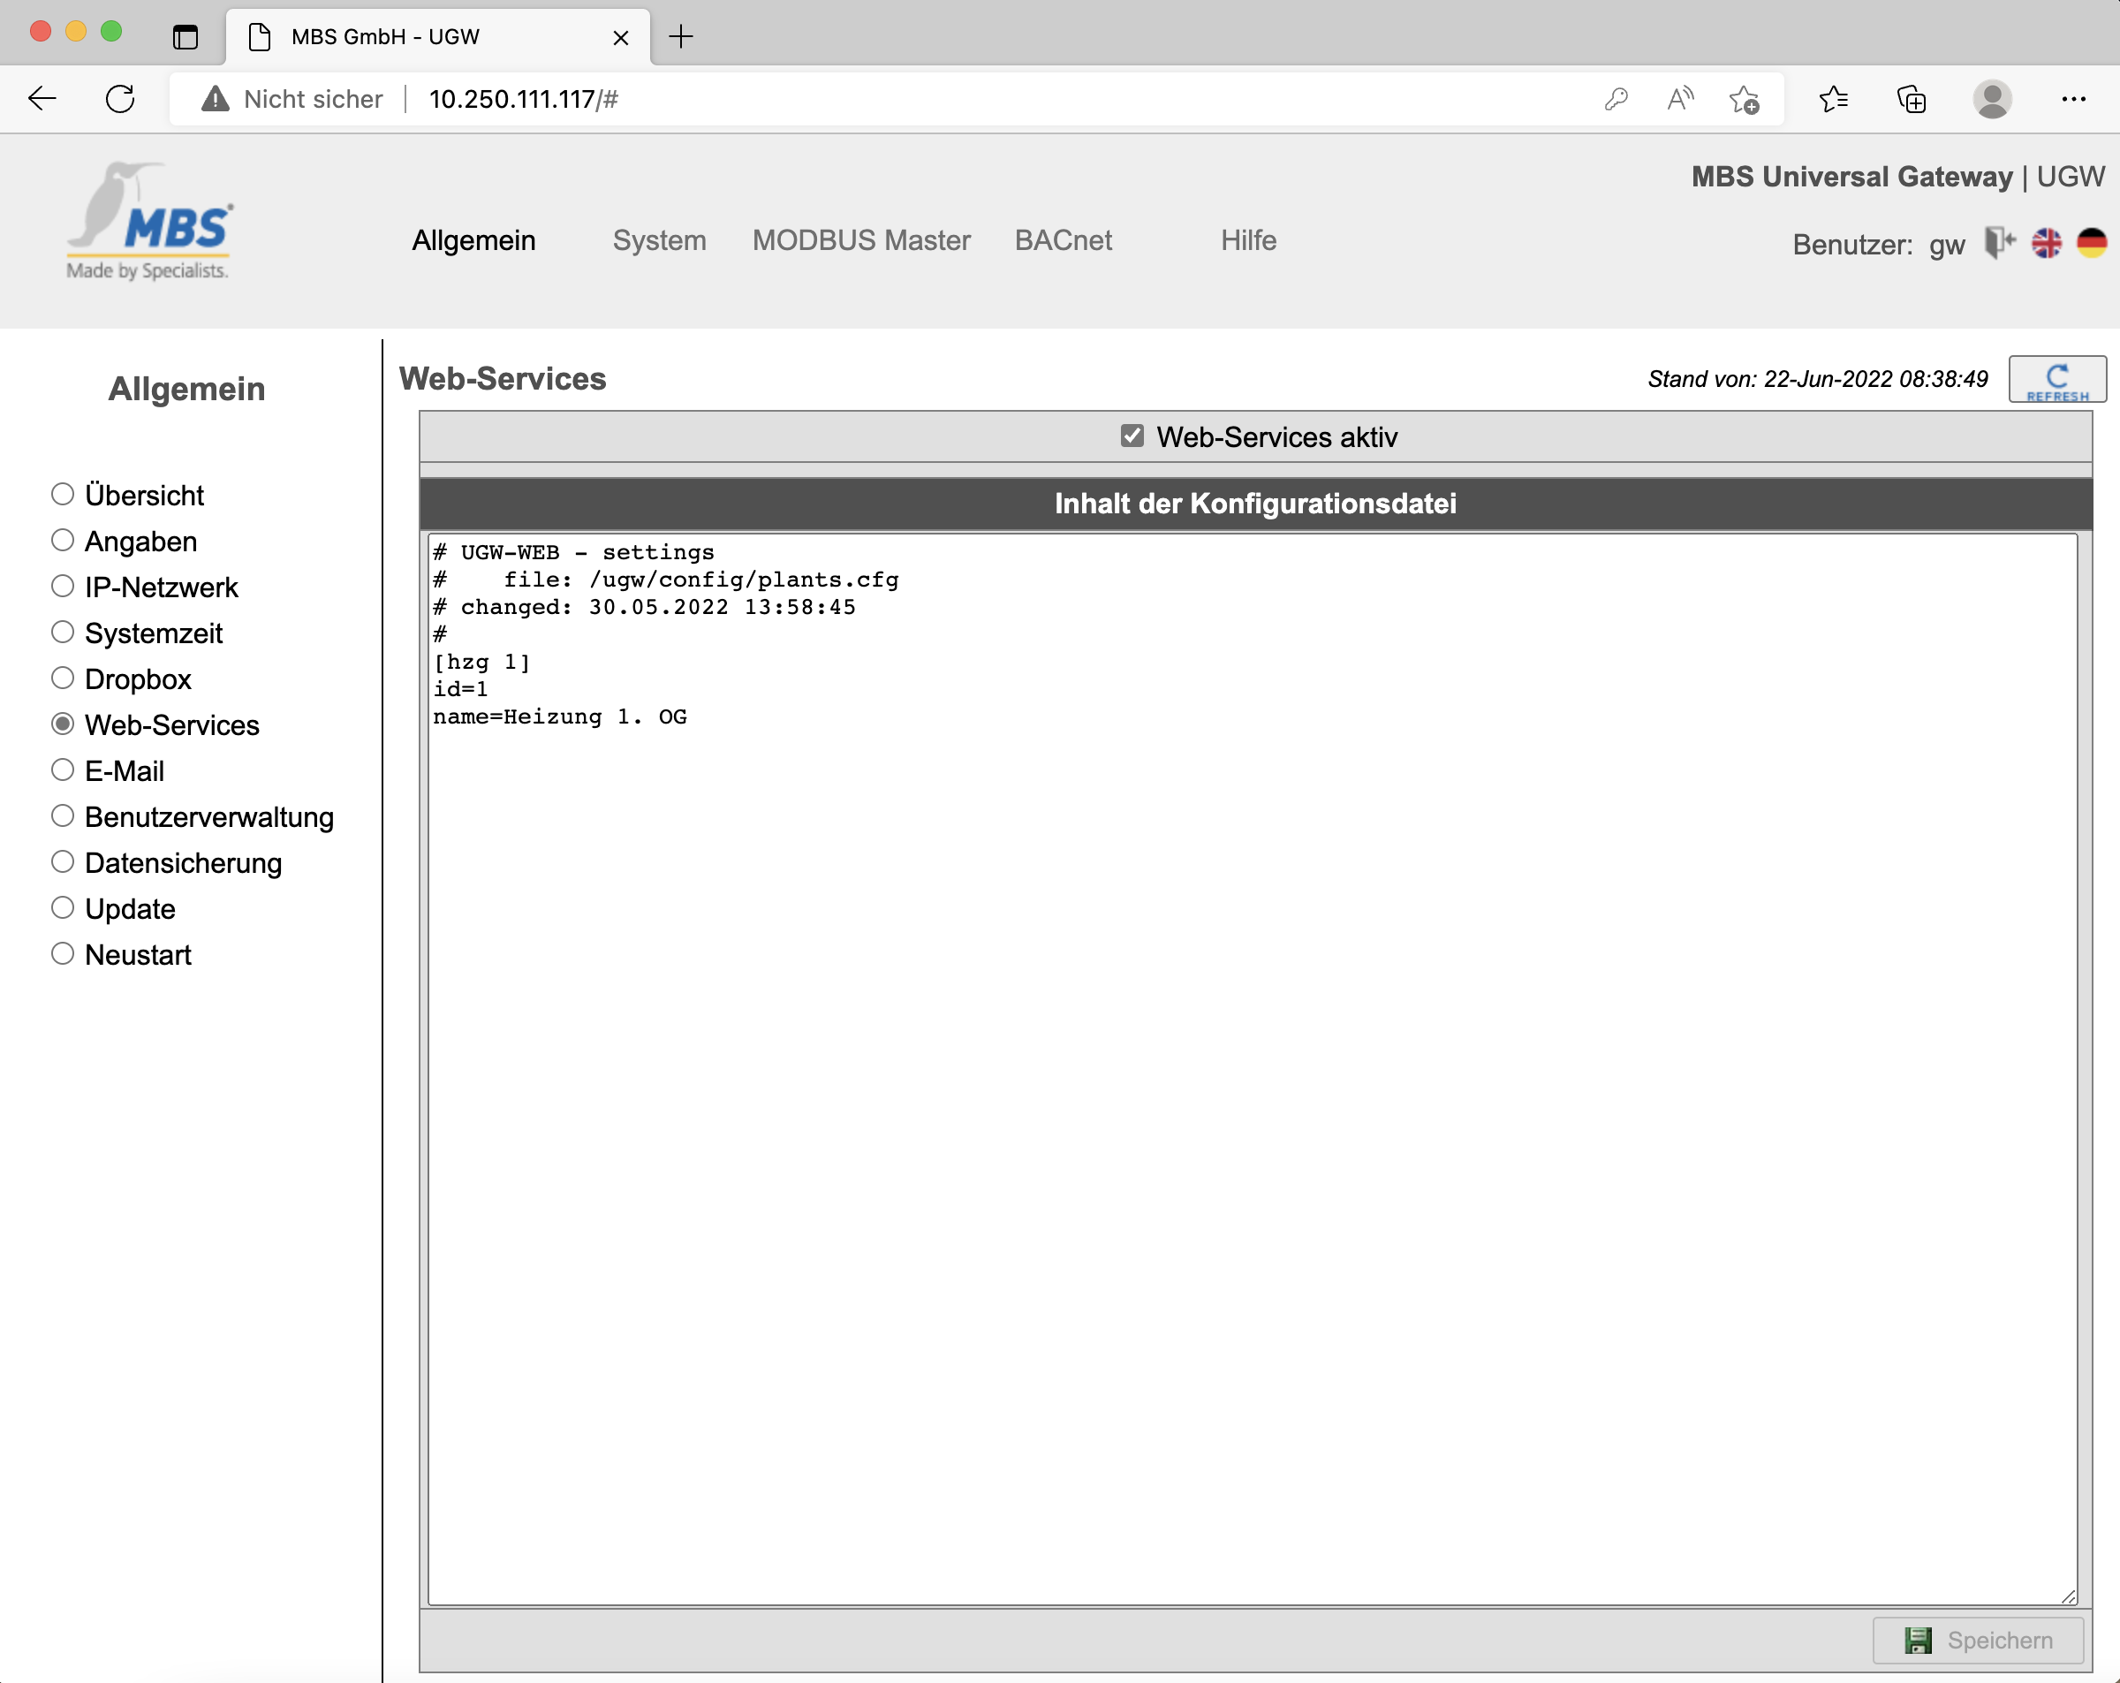Click the MBS company logo
Viewport: 2120px width, 1683px height.
(148, 218)
